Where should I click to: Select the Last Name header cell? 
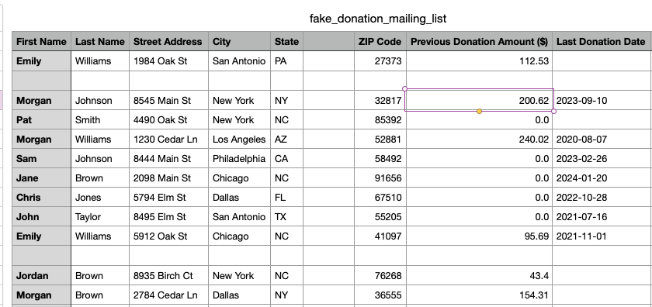[100, 42]
